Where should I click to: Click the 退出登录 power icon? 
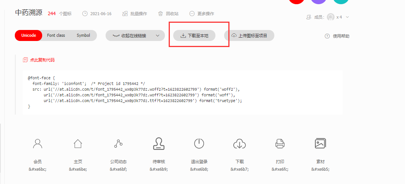(199, 143)
